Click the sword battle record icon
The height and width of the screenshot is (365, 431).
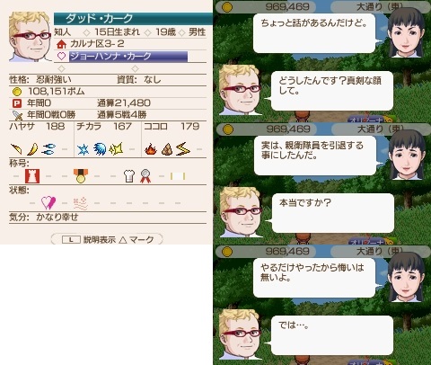17,115
